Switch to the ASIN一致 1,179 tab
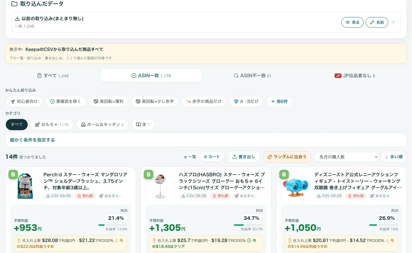Image resolution: width=412 pixels, height=253 pixels. tap(151, 76)
